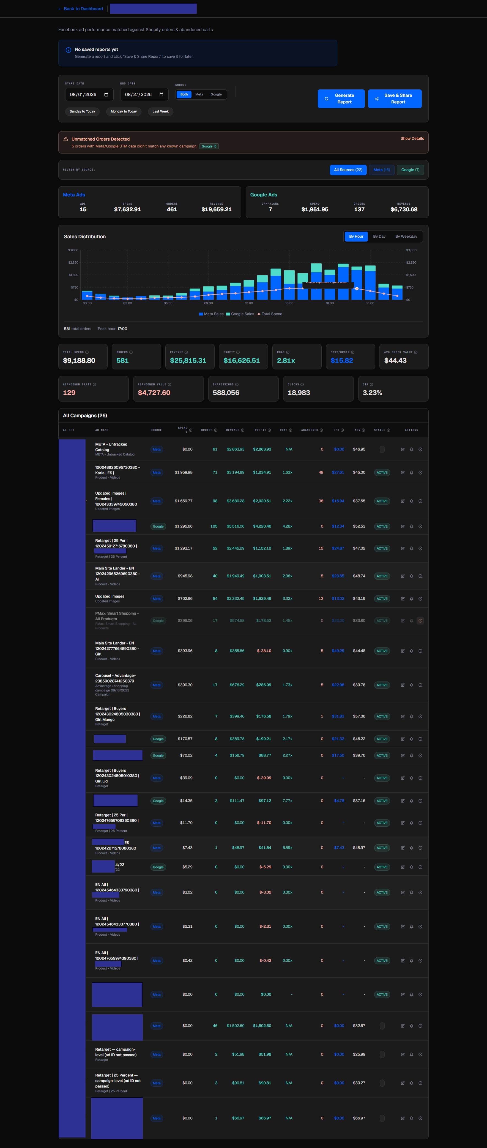Toggle status switch for Retarget | 25 Percent campaign-level row
The image size is (487, 1148).
click(382, 1083)
